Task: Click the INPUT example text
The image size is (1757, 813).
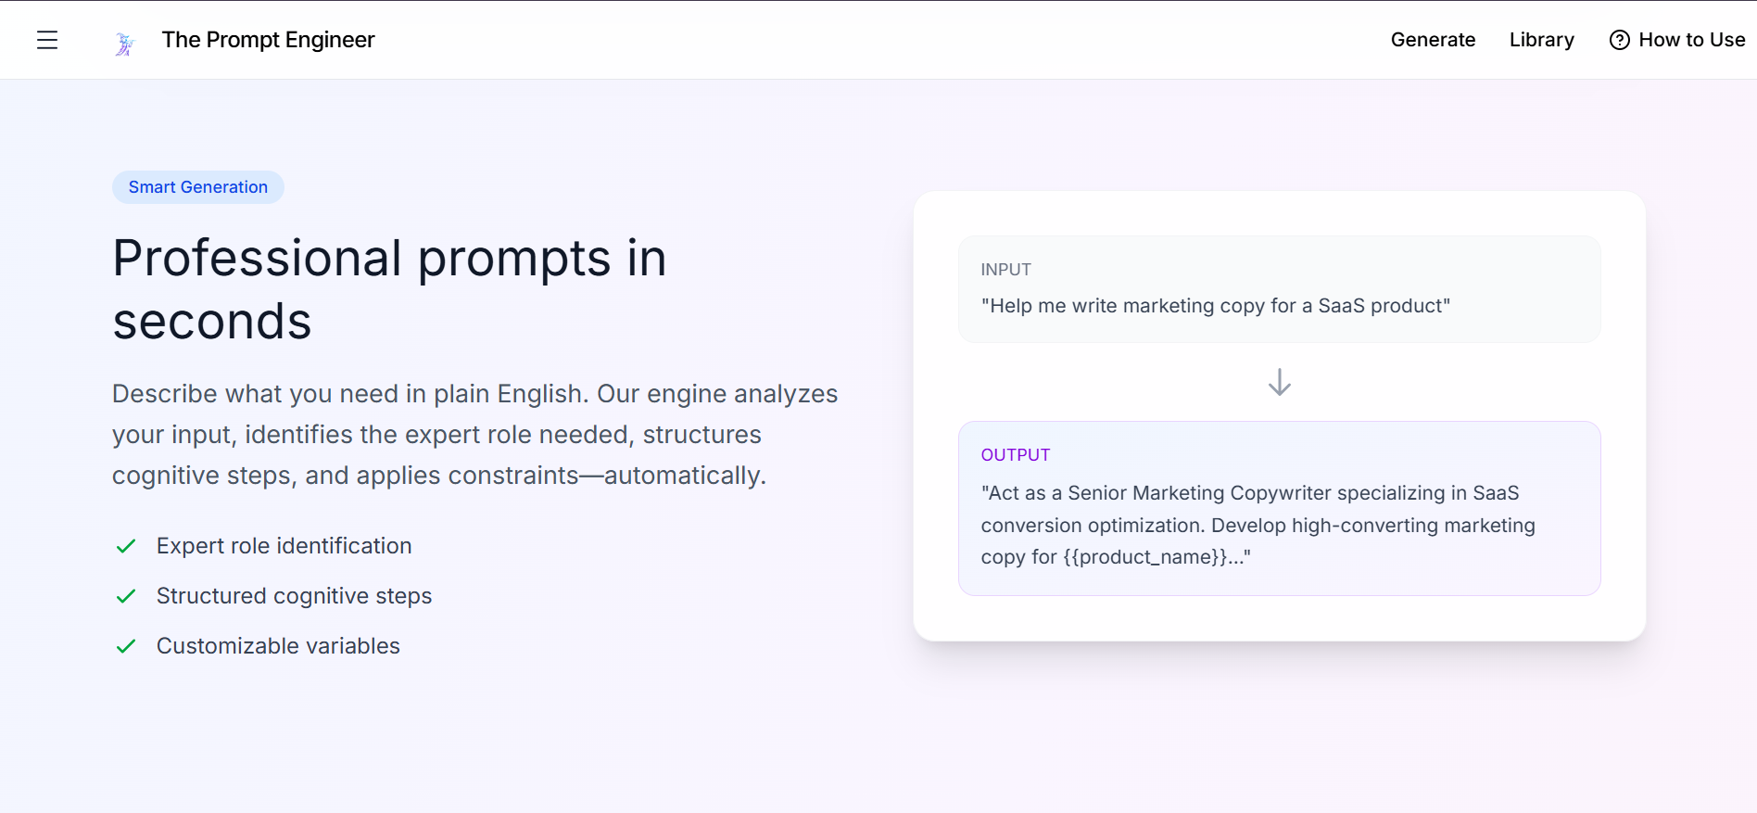Action: coord(1215,306)
